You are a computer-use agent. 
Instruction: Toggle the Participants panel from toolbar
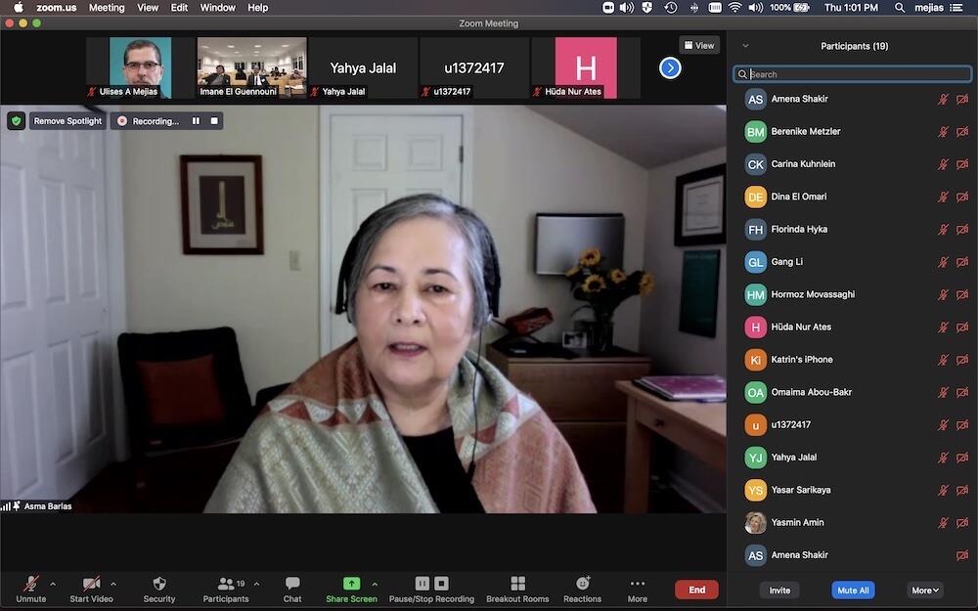226,584
